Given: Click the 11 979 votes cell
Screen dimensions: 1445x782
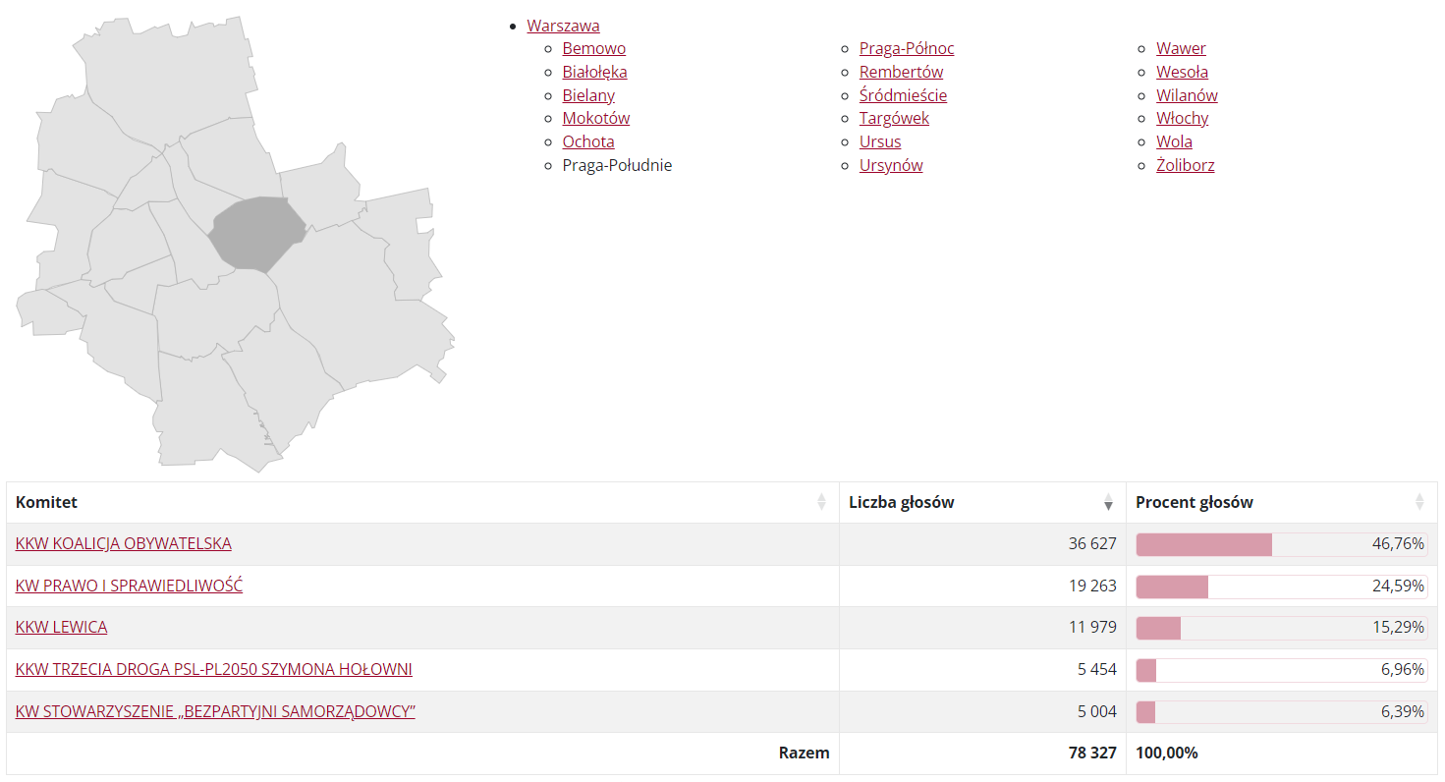Looking at the screenshot, I should (982, 628).
